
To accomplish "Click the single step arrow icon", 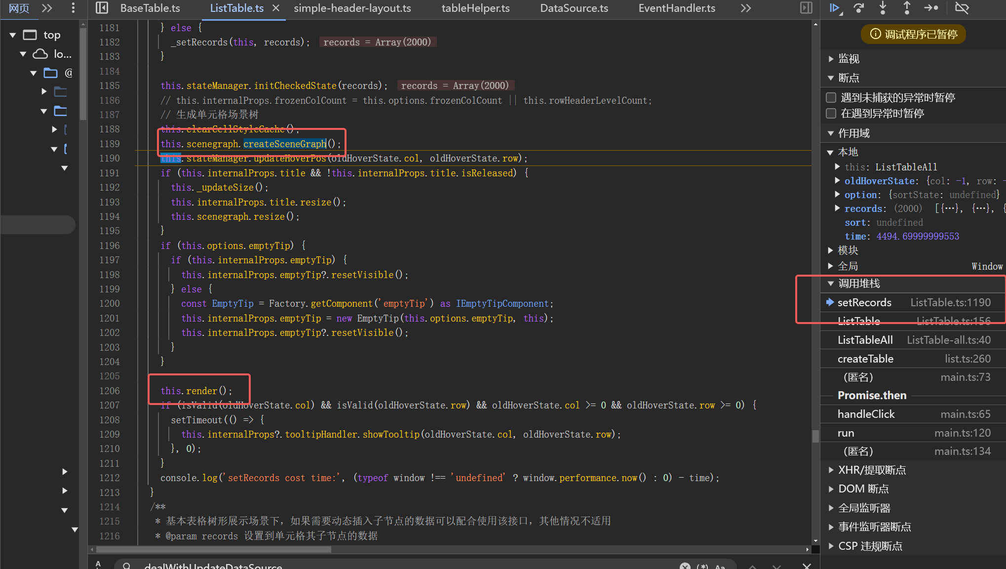I will click(x=931, y=8).
